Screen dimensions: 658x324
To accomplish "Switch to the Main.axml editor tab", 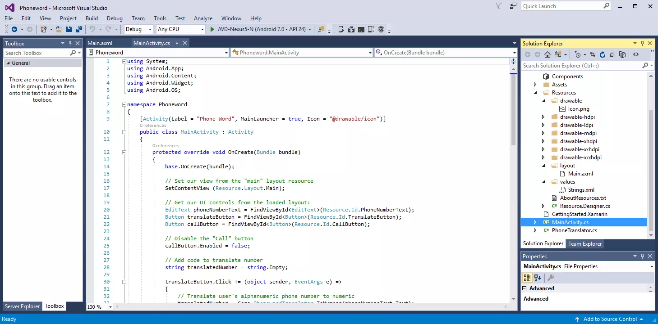I will point(100,43).
